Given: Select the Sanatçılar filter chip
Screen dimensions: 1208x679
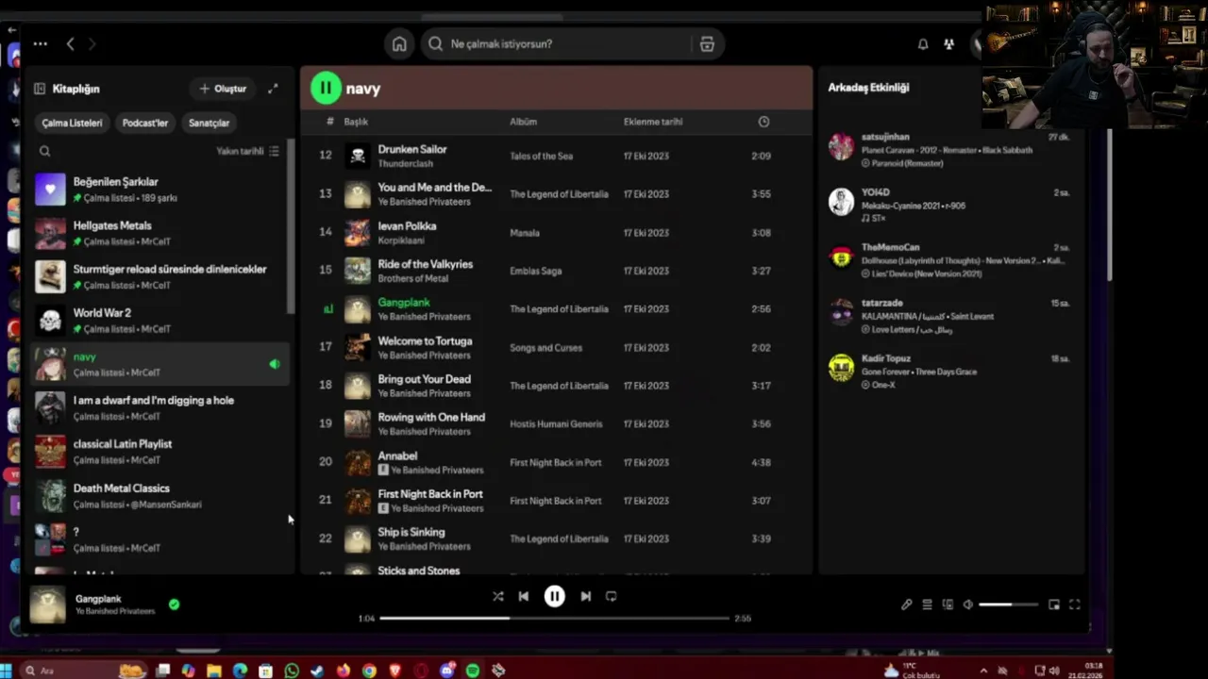Looking at the screenshot, I should (x=209, y=123).
